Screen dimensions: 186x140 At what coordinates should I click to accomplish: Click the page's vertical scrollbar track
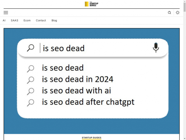184,78
